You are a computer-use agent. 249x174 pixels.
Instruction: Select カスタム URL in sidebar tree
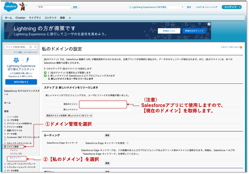point(16,153)
